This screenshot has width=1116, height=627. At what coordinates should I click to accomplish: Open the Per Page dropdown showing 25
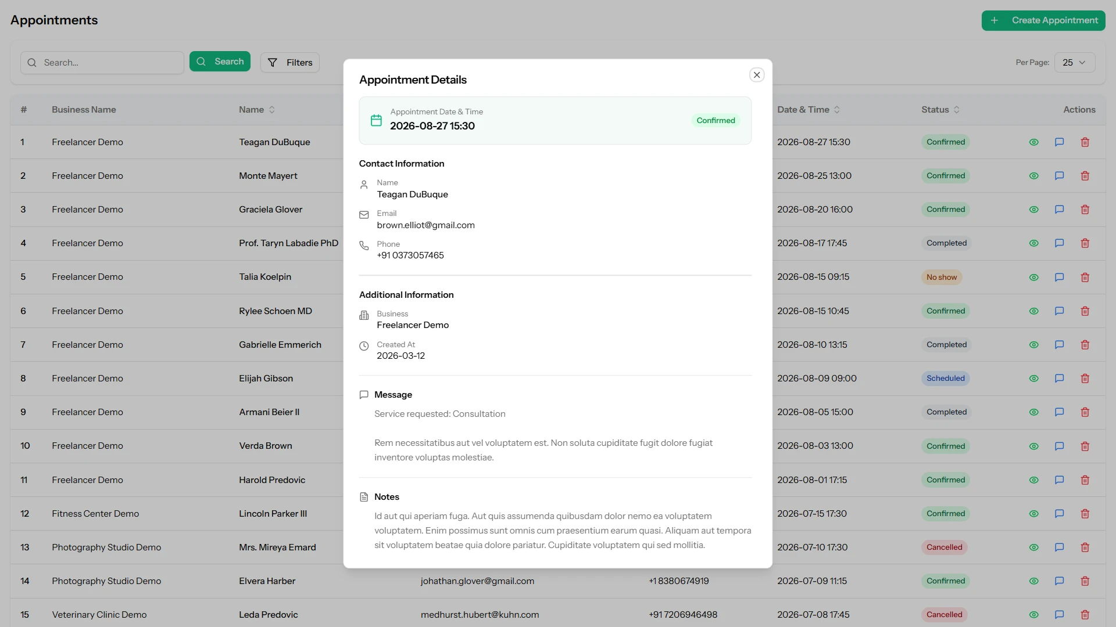(1075, 63)
